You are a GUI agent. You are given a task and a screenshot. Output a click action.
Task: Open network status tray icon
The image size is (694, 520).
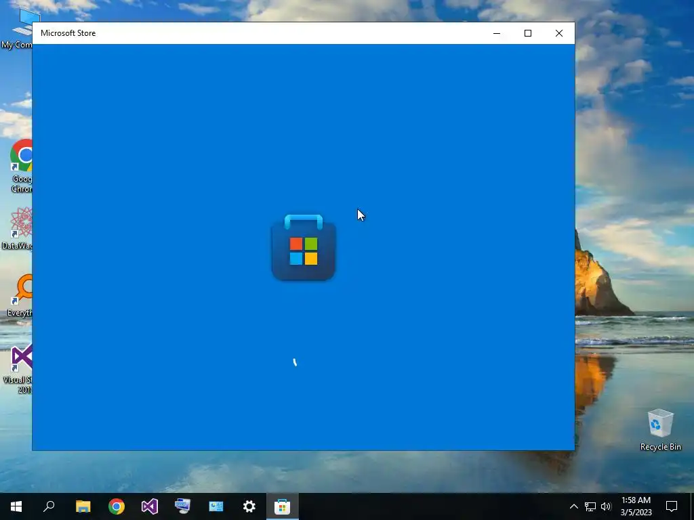point(590,506)
